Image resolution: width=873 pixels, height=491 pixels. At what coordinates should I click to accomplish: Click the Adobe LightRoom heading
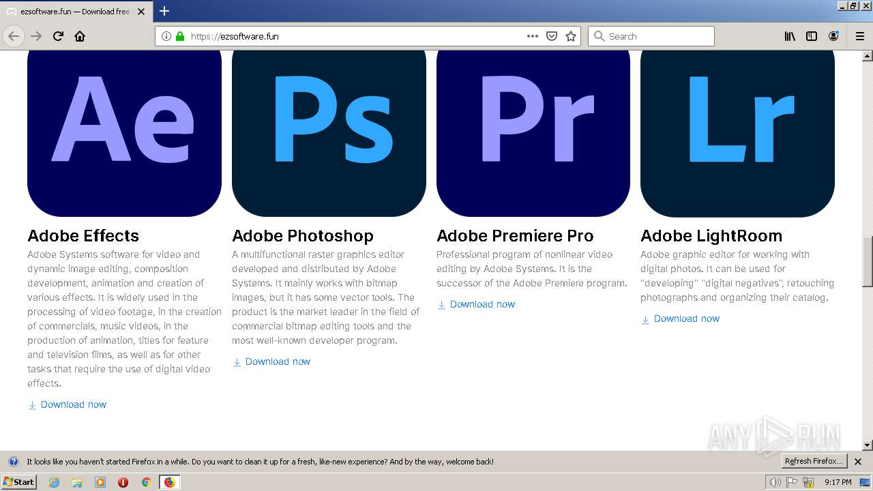tap(711, 236)
